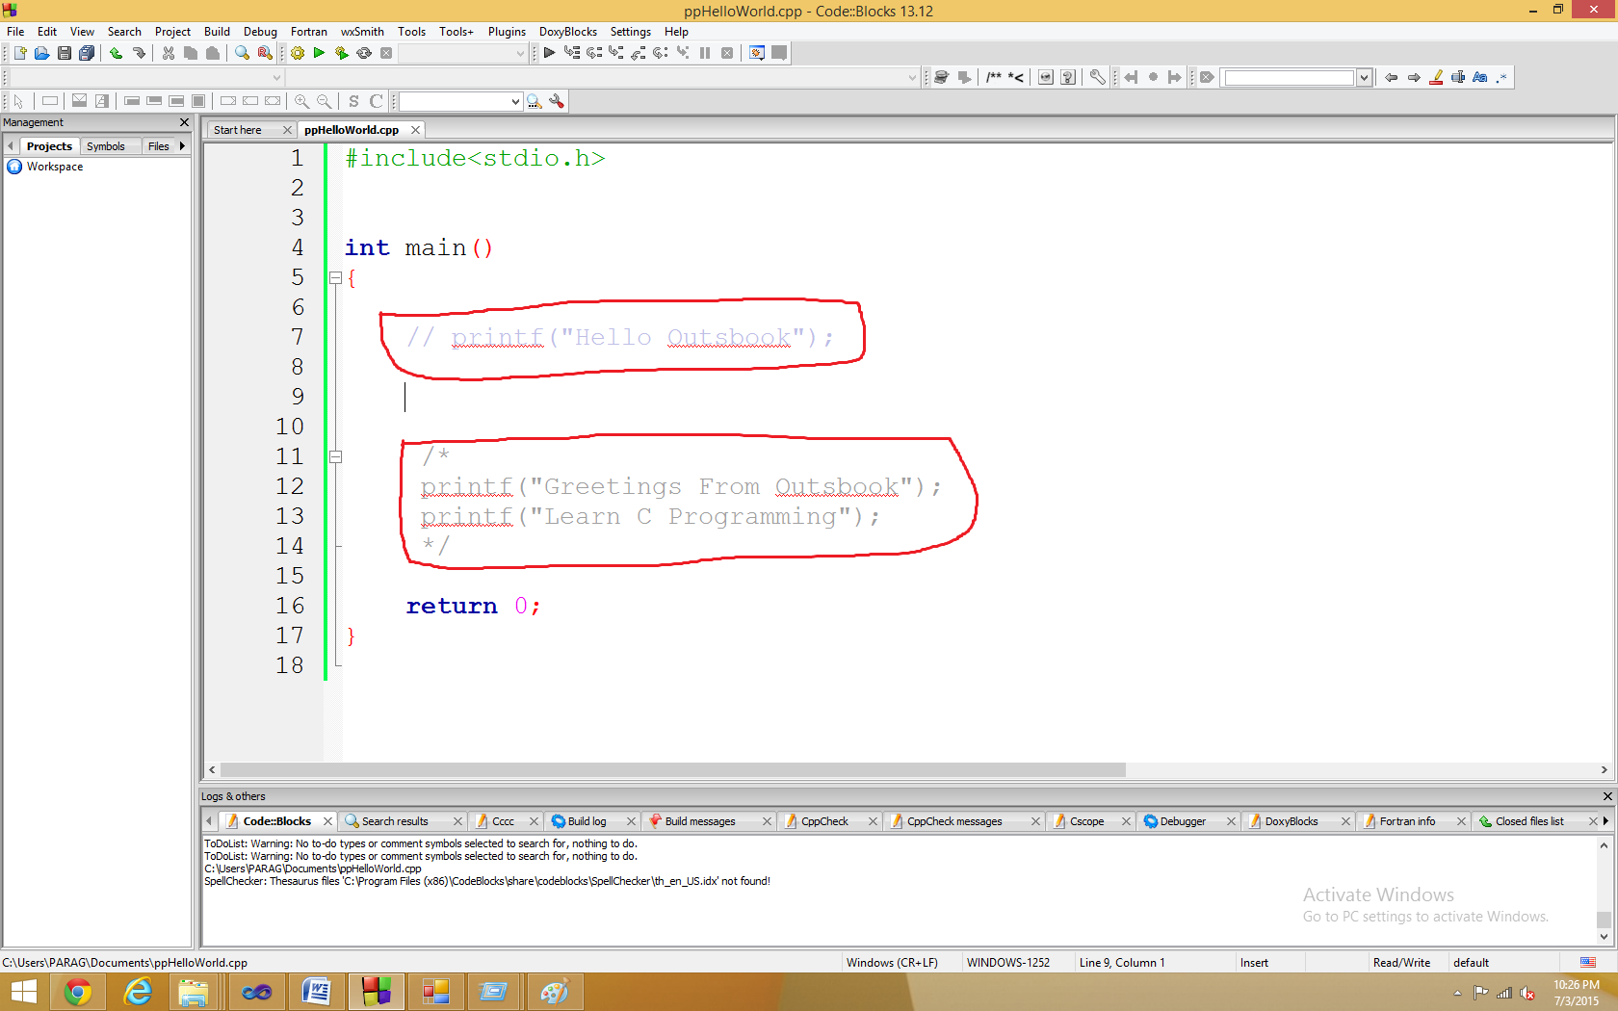Click the New file toolbar icon
The image size is (1618, 1011).
pos(19,54)
